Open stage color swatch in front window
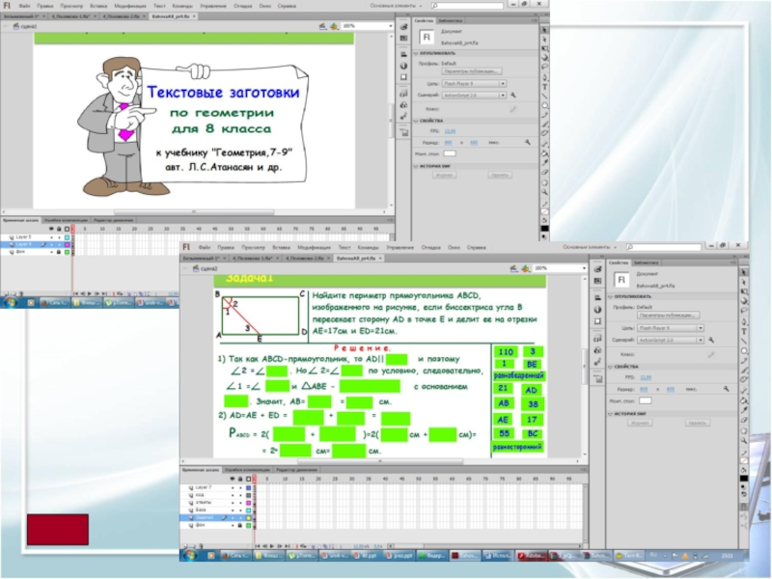This screenshot has height=579, width=772. pos(645,400)
